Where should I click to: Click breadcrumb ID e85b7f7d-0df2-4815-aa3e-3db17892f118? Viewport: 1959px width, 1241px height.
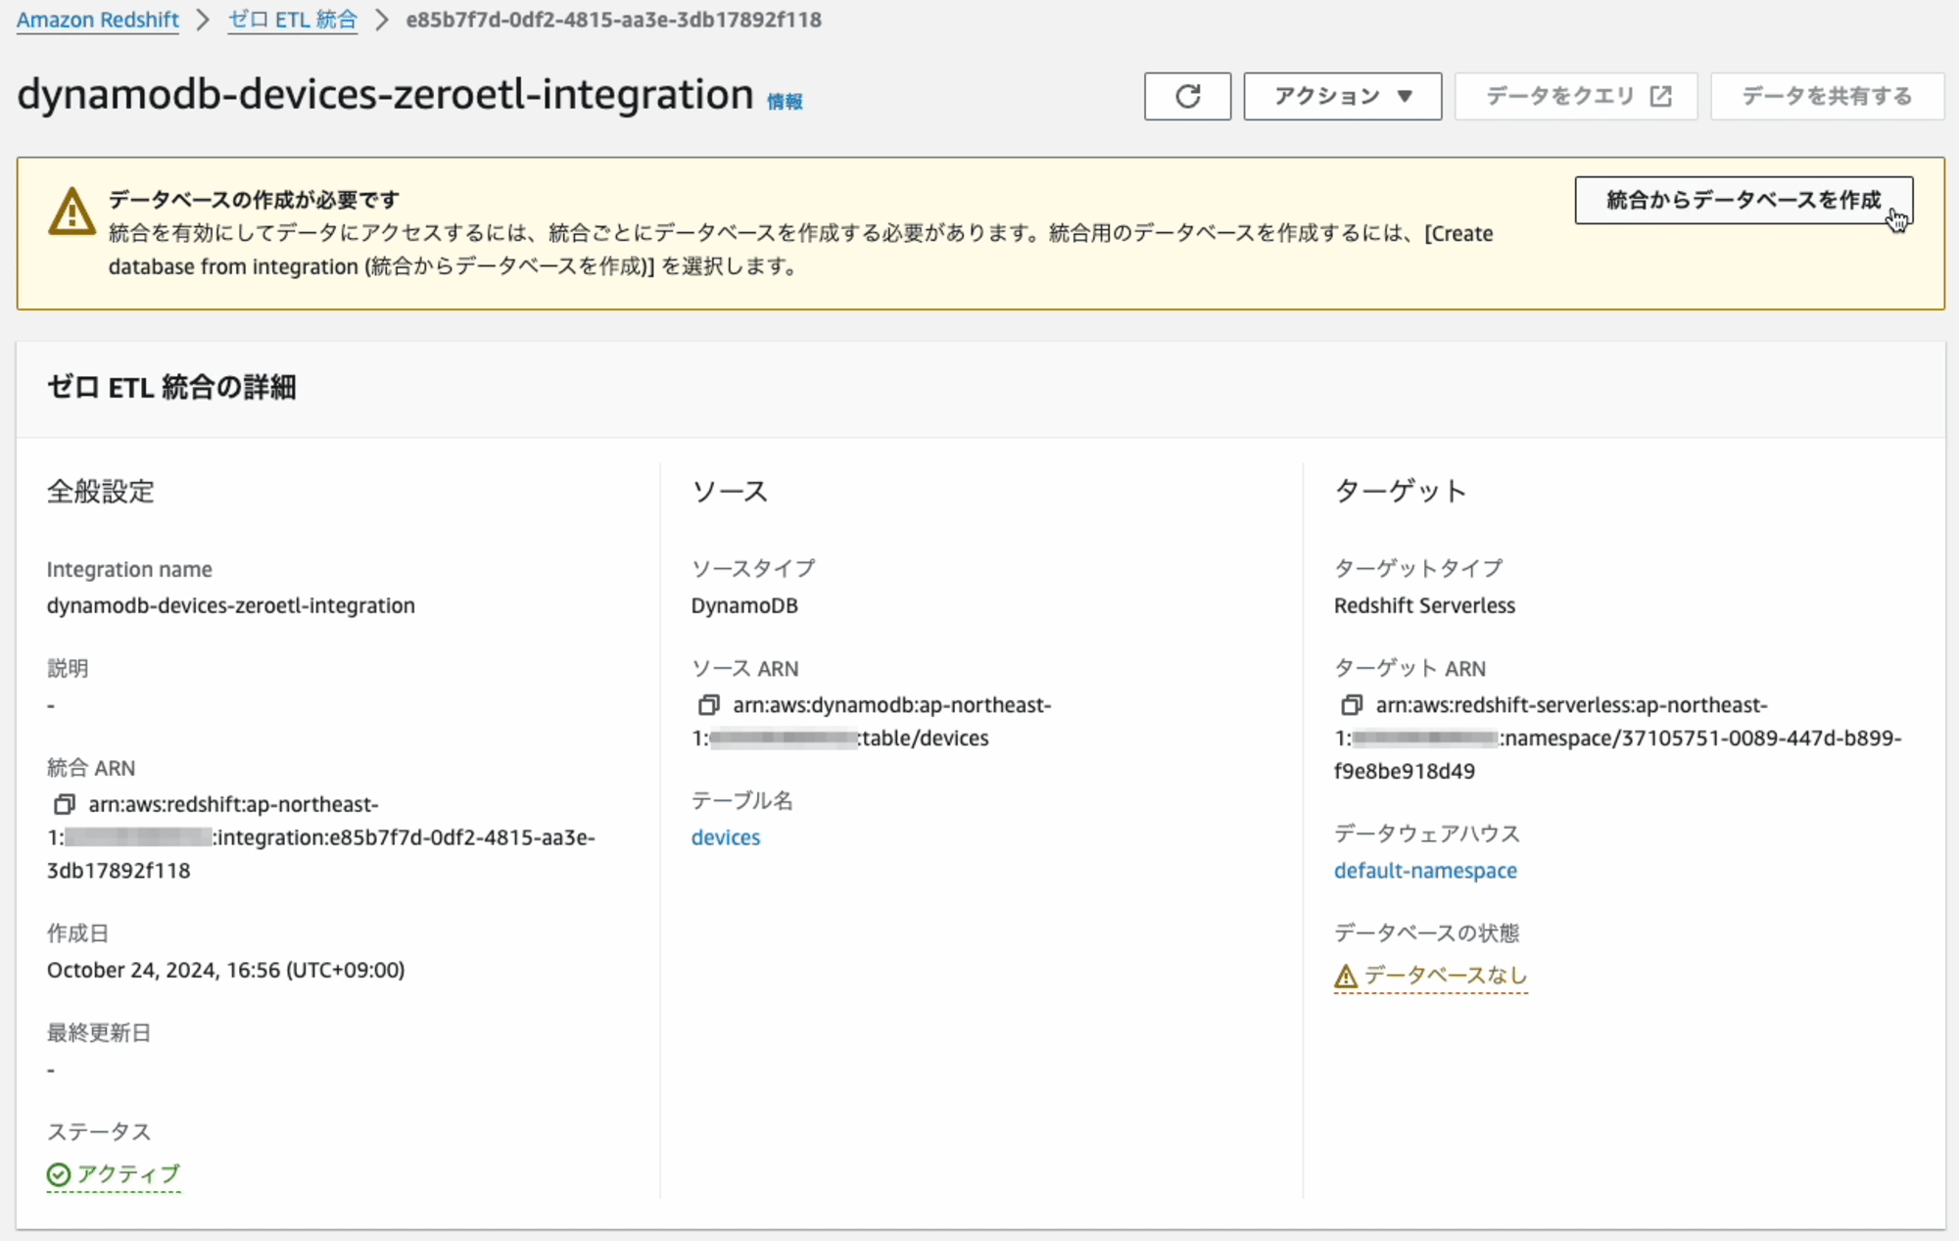click(x=614, y=20)
